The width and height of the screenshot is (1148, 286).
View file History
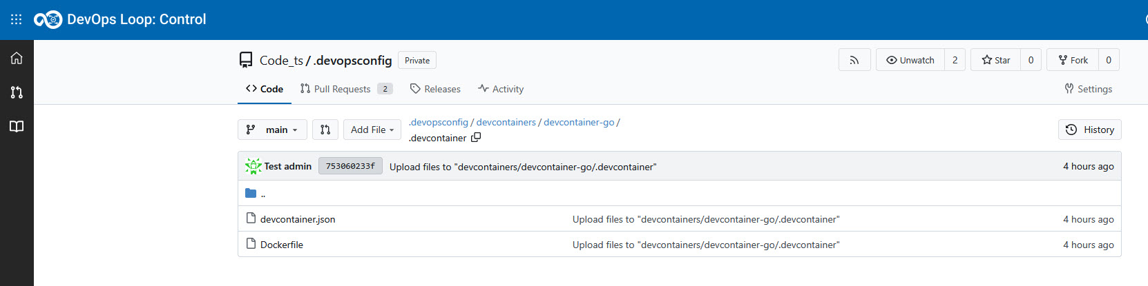coord(1089,130)
